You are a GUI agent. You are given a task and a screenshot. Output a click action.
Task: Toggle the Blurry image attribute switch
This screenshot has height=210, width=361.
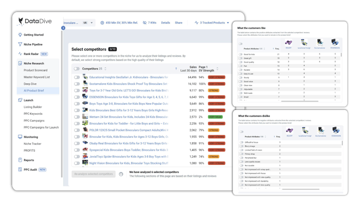tap(242, 146)
